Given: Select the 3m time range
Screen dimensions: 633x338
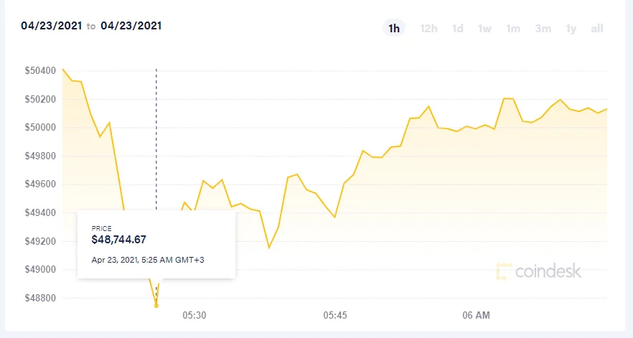Looking at the screenshot, I should pos(543,28).
